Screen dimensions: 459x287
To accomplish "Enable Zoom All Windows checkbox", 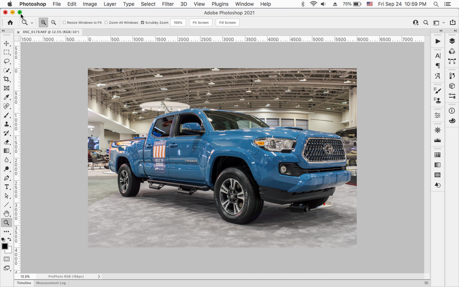I will pyautogui.click(x=106, y=23).
